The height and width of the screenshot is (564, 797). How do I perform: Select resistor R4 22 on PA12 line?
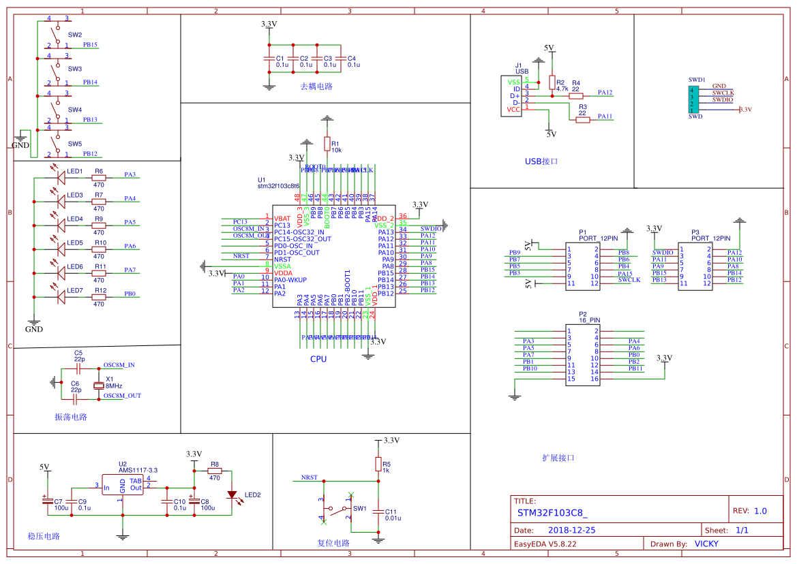(575, 96)
